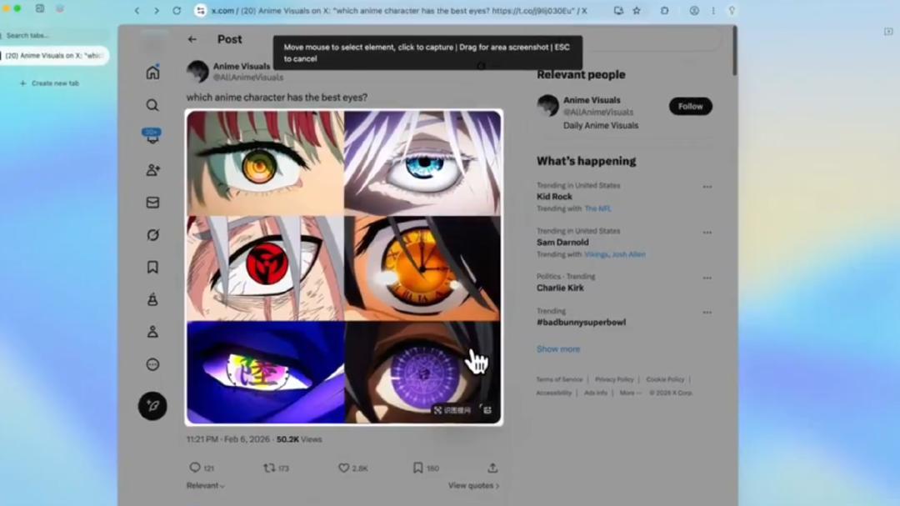Open the X Home icon
This screenshot has height=506, width=900.
[152, 73]
